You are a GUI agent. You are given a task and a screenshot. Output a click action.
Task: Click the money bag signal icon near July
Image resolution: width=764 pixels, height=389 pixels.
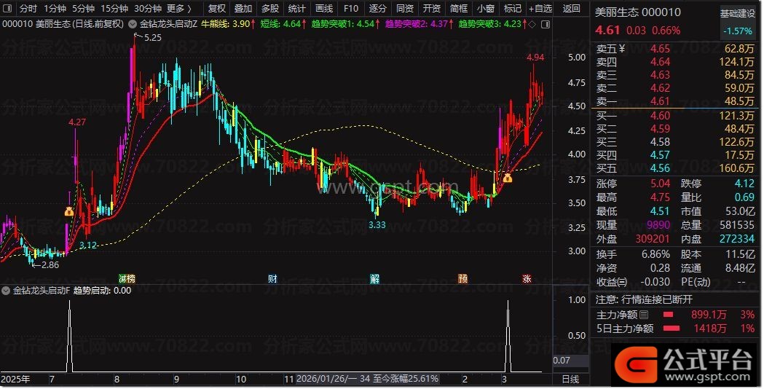pyautogui.click(x=69, y=212)
